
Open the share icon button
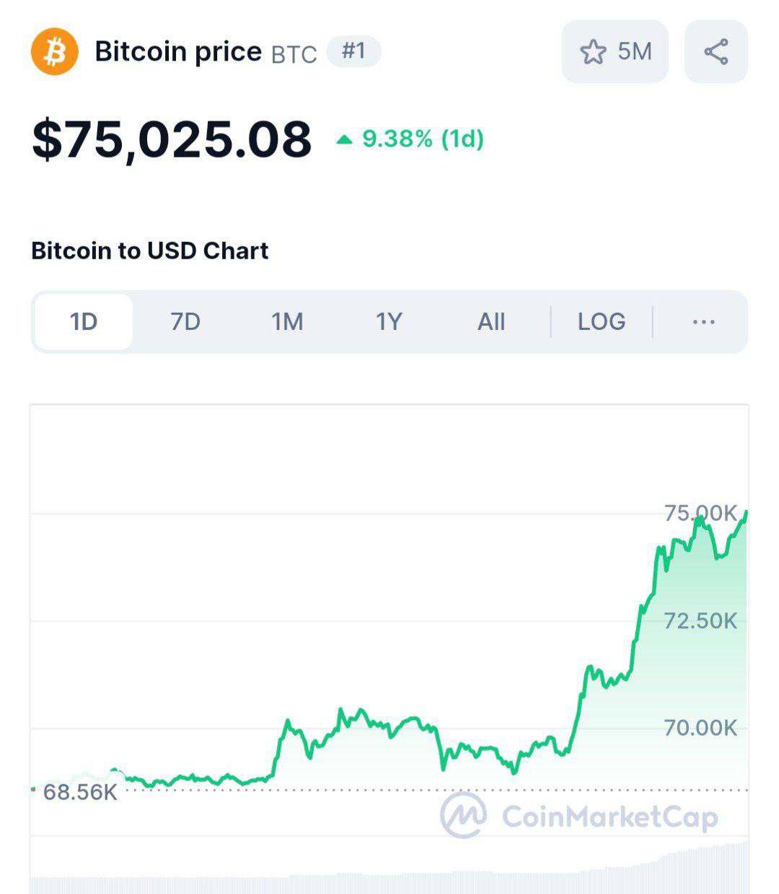point(716,52)
